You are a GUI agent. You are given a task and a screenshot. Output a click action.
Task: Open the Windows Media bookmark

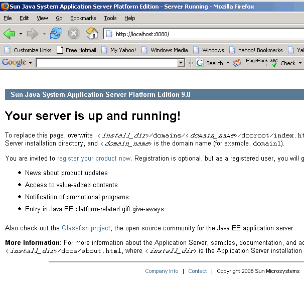(165, 50)
